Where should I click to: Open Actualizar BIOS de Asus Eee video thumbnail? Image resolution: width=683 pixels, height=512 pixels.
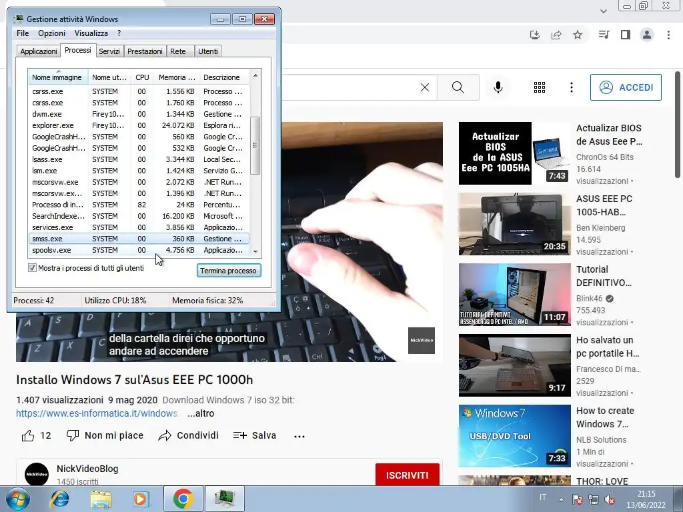[x=514, y=153]
